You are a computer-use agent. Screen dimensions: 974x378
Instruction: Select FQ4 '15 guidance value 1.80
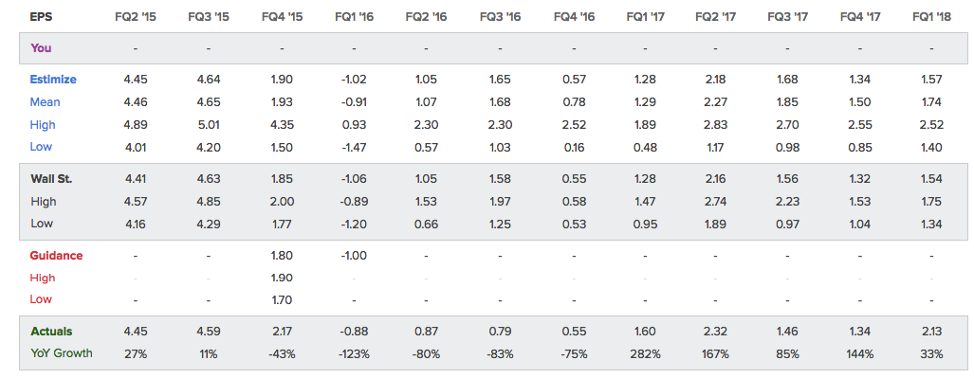click(282, 255)
